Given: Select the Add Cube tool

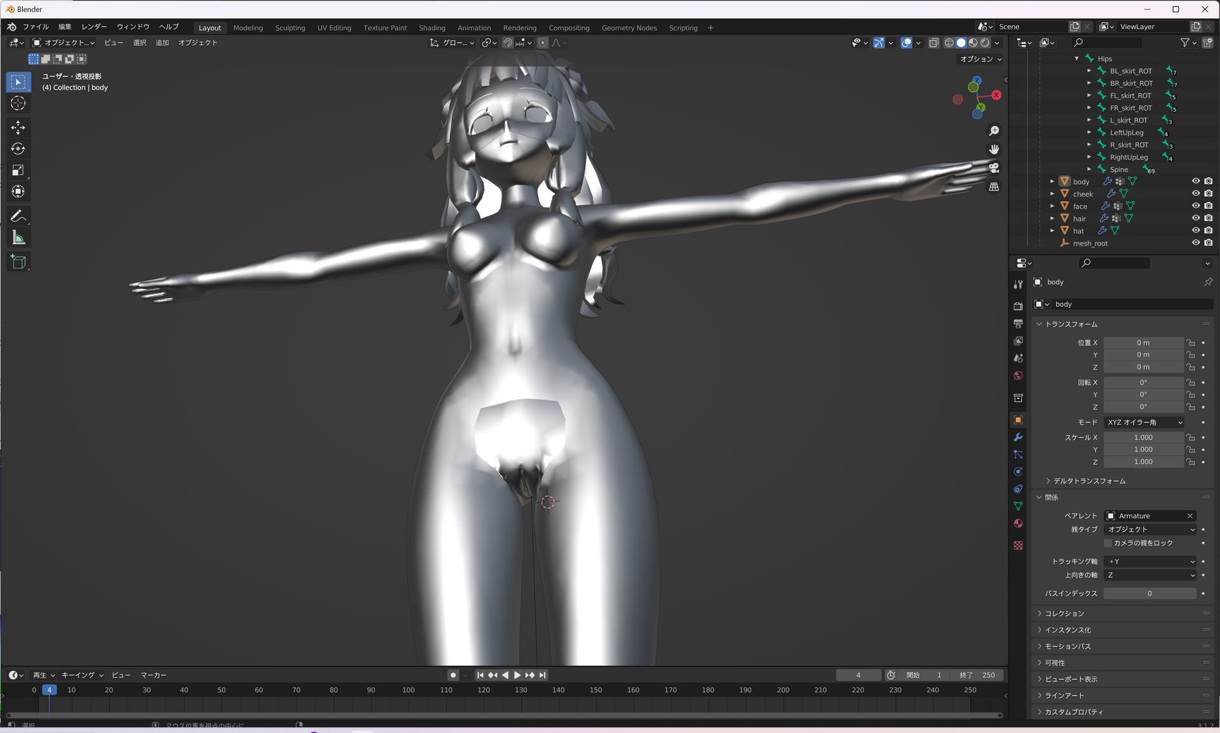Looking at the screenshot, I should click(18, 262).
